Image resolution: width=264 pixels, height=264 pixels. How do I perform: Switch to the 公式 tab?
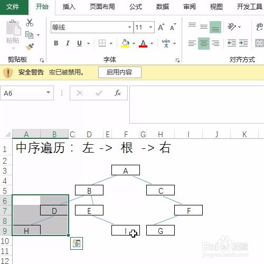tap(136, 7)
